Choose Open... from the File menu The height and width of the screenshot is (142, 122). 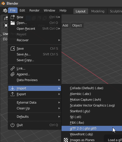click(x=35, y=23)
